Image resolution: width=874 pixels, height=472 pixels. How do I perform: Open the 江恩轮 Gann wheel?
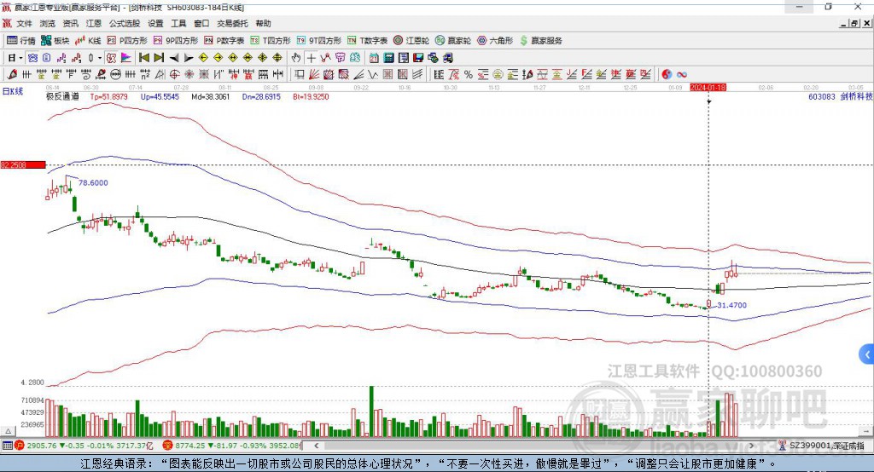coord(411,41)
